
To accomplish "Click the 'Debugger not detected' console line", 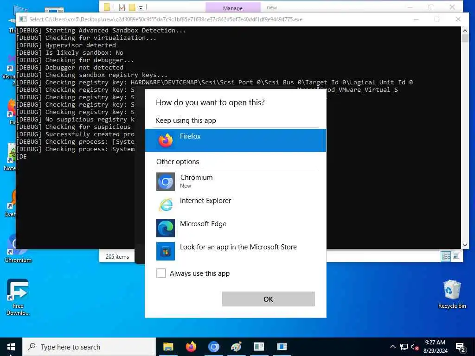I will click(x=70, y=68).
